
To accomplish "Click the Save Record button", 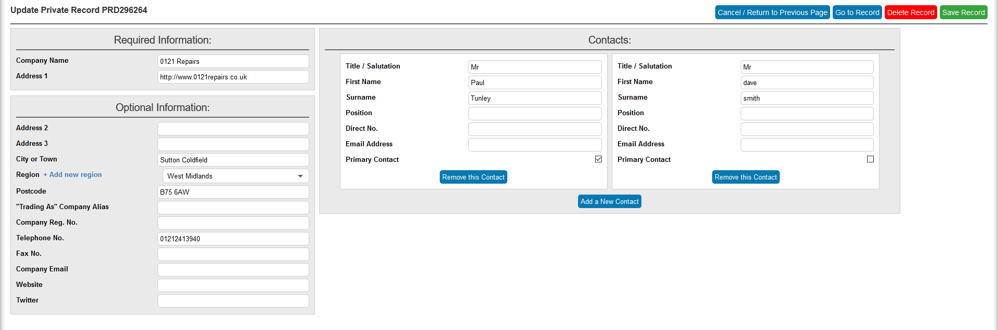I will (x=963, y=12).
